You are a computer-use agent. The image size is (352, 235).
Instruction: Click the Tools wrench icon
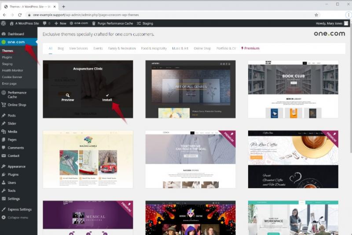(x=4, y=191)
